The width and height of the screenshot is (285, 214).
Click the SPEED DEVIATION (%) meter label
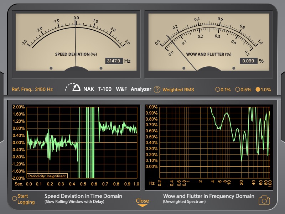tap(76, 54)
